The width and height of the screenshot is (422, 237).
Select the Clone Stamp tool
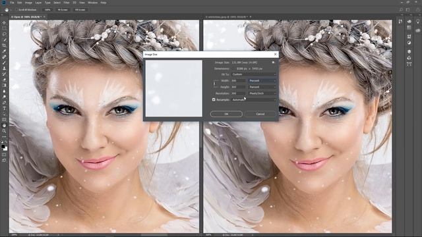click(x=4, y=68)
